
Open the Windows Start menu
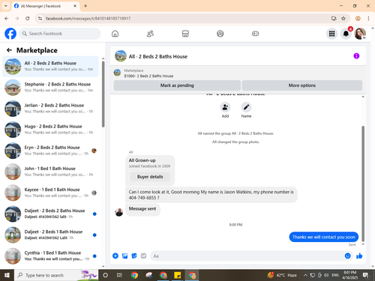coord(7,275)
